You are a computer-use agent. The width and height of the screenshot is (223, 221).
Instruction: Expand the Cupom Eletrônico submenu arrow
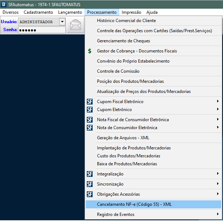(x=218, y=110)
